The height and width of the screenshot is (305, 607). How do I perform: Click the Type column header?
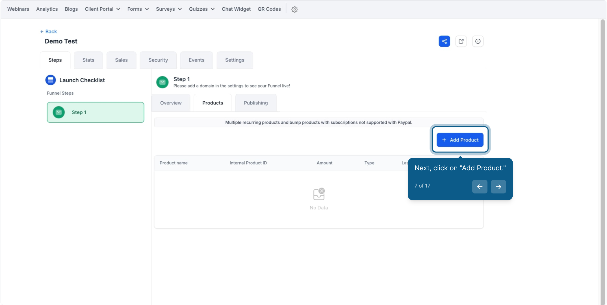369,163
